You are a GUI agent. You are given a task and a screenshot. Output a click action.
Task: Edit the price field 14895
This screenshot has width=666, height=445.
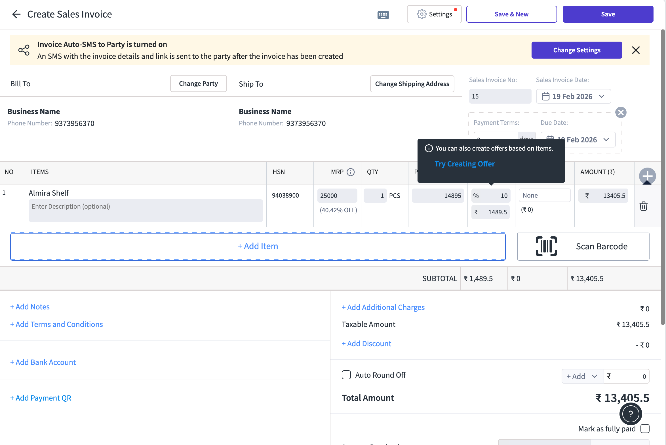click(438, 196)
